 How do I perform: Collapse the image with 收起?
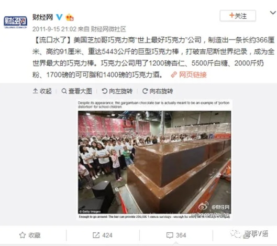point(42,91)
